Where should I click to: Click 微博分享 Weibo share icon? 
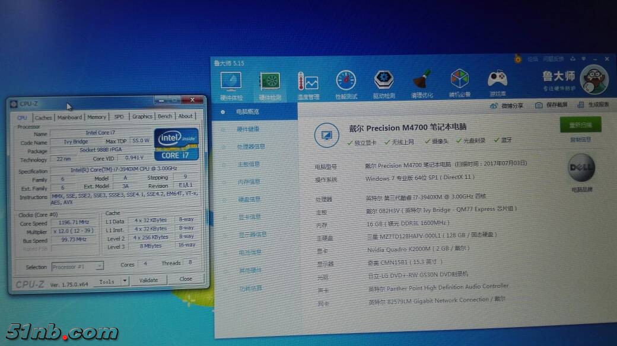(x=494, y=105)
